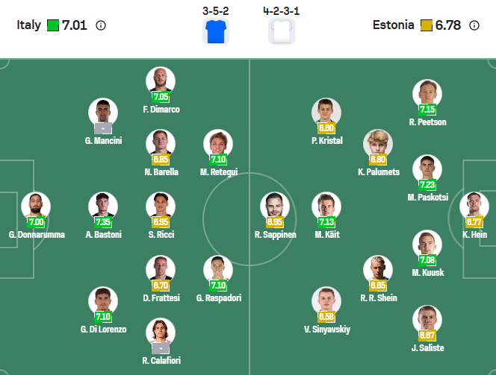This screenshot has width=496, height=375.
Task: Select K. Hein's goalkeeper avatar
Action: 474,207
